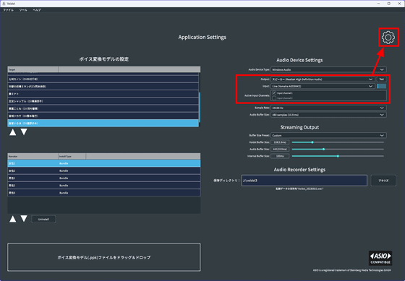Open the Input device dropdown

(x=323, y=86)
